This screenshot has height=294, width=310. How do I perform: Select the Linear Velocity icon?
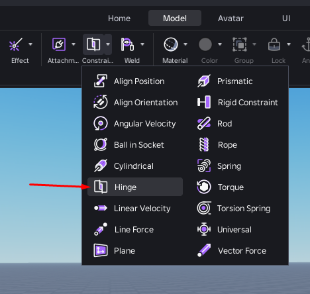point(101,208)
